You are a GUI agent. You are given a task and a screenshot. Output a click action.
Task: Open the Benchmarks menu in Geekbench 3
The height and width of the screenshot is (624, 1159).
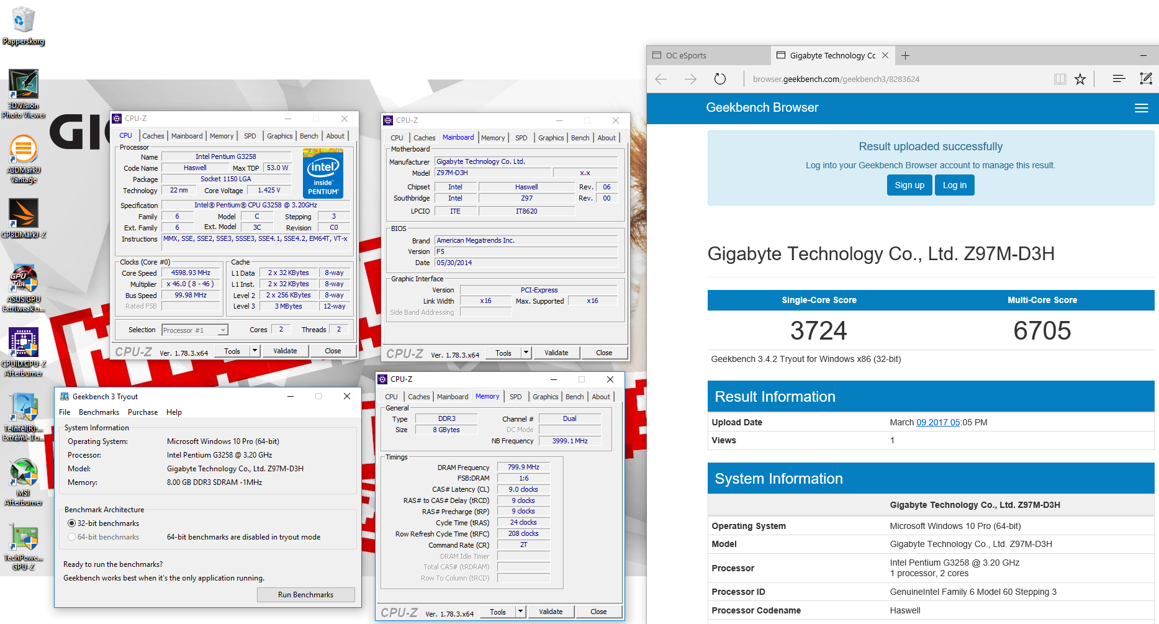[99, 412]
